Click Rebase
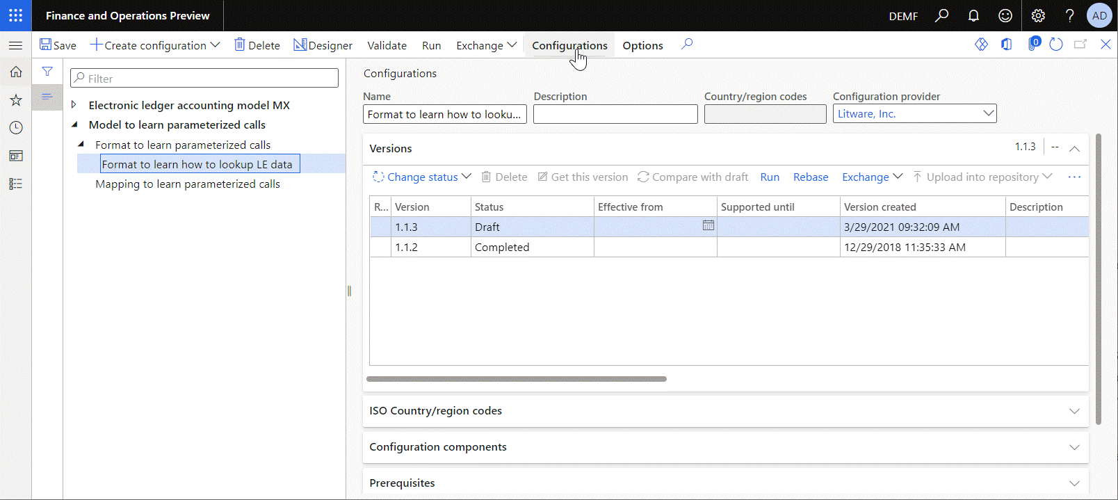This screenshot has width=1118, height=500. 811,177
